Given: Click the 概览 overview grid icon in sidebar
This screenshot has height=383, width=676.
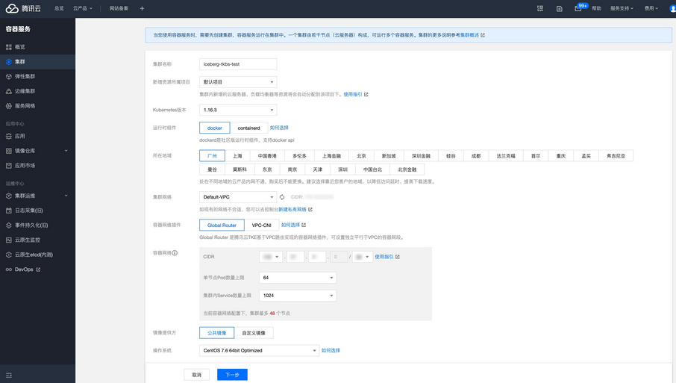Looking at the screenshot, I should (9, 47).
